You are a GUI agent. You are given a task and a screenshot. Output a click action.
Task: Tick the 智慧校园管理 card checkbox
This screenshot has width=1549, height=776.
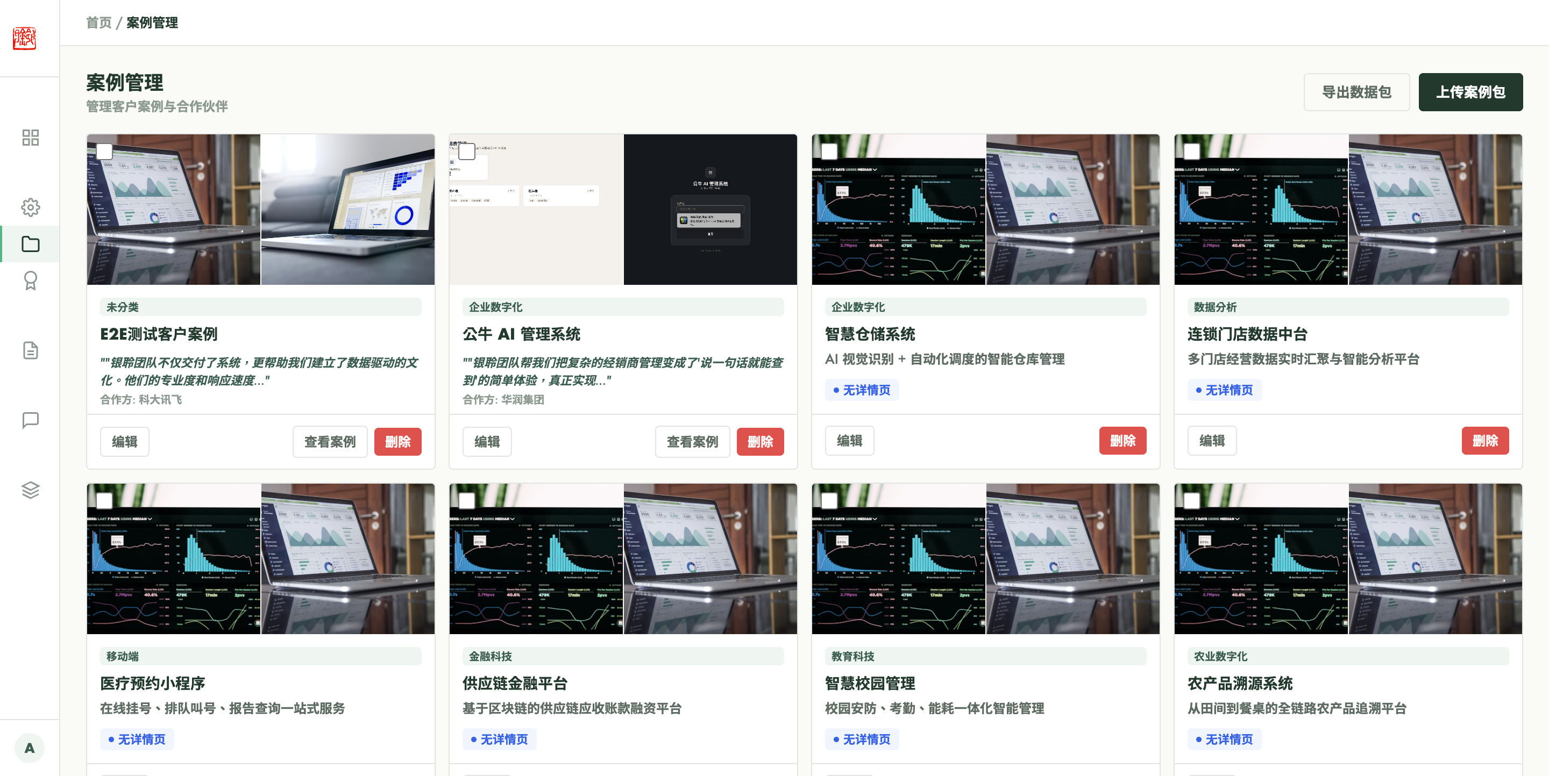(x=830, y=501)
